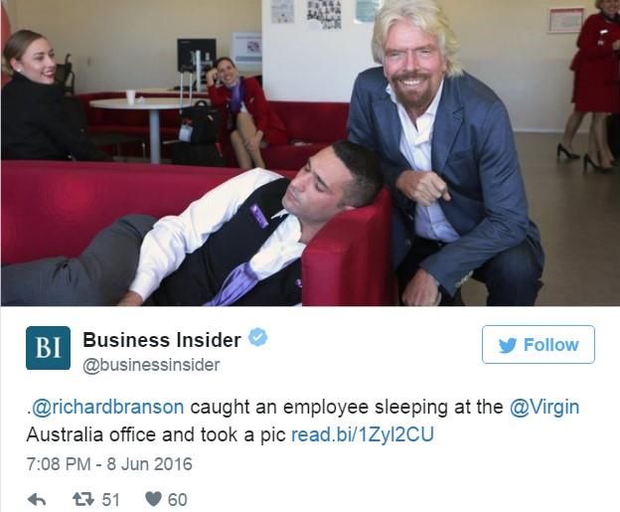
Task: Click the 7:08 PM - 8 Jun 2016 timestamp
Action: click(109, 463)
